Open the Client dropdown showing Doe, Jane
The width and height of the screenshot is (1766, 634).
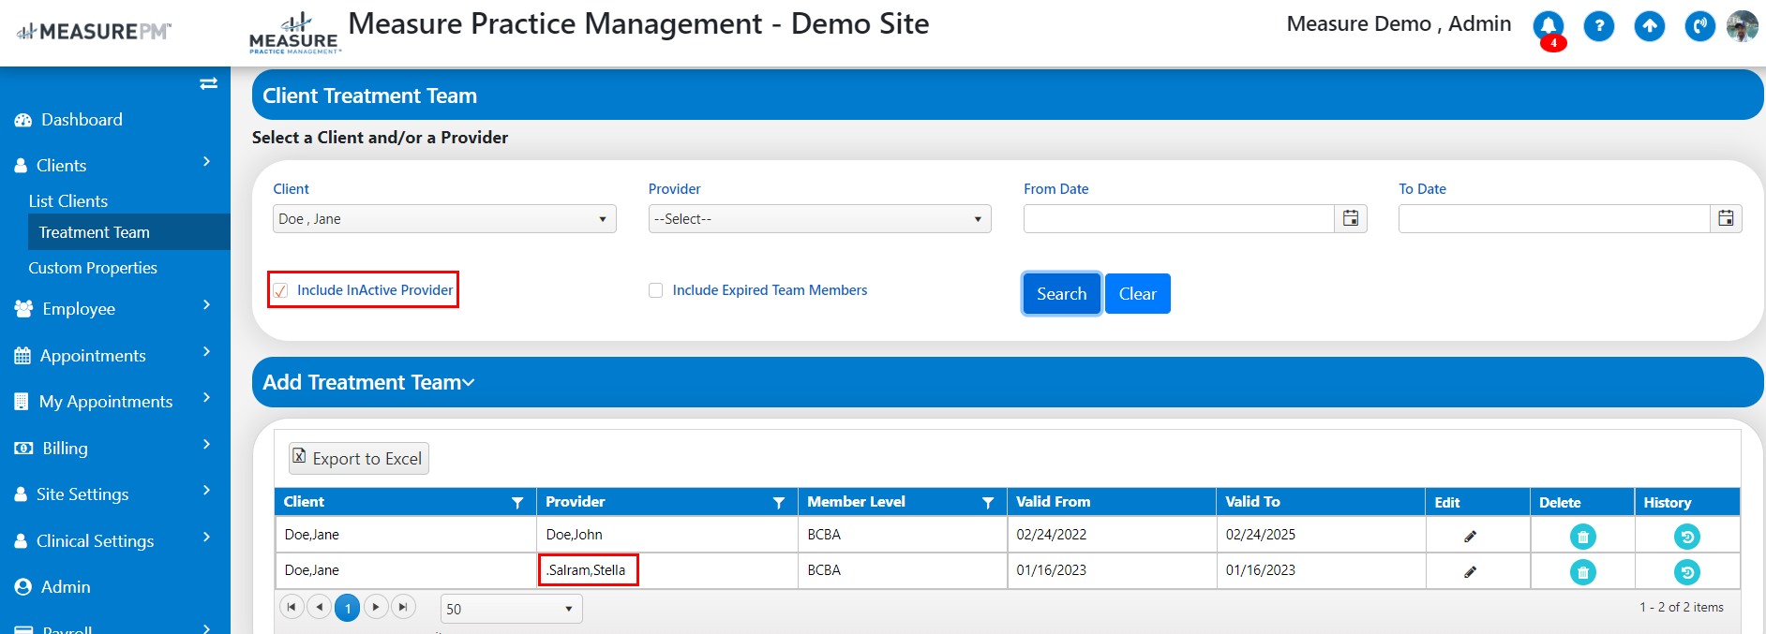point(444,218)
